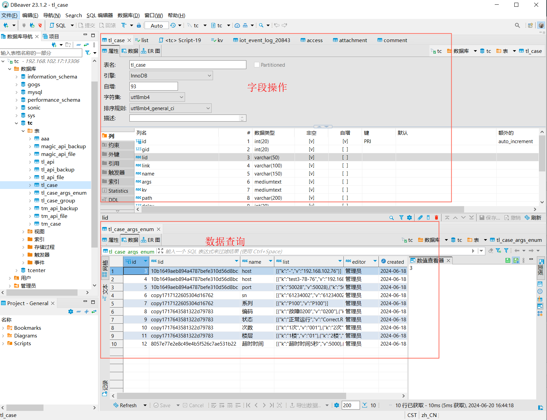This screenshot has width=547, height=420.
Task: Click the collapse all icon in database navigator
Action: coord(79,45)
